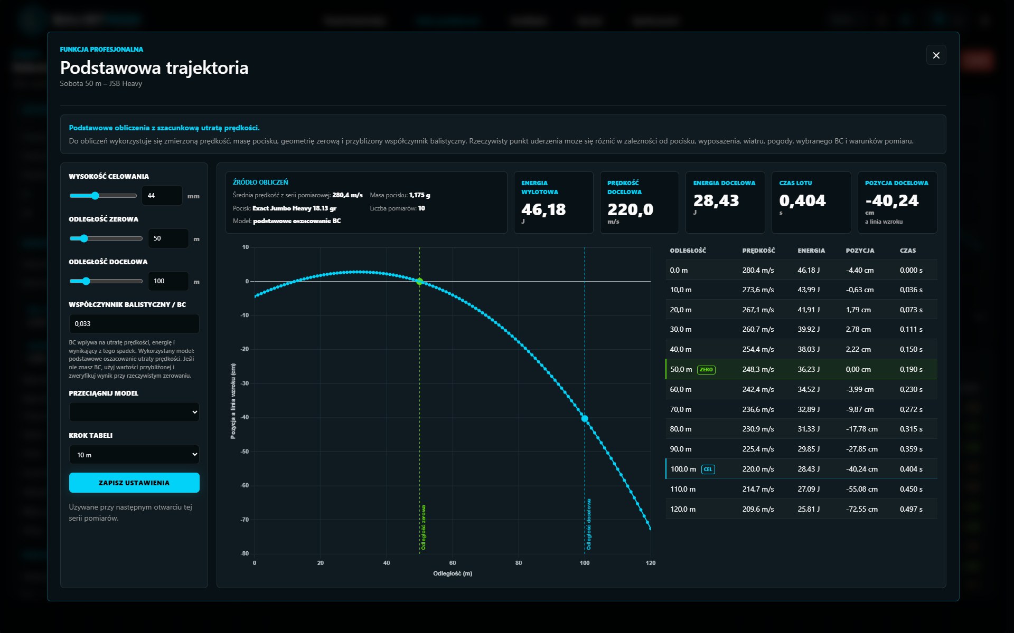
Task: Click Zapisz ustawienia button
Action: click(134, 483)
